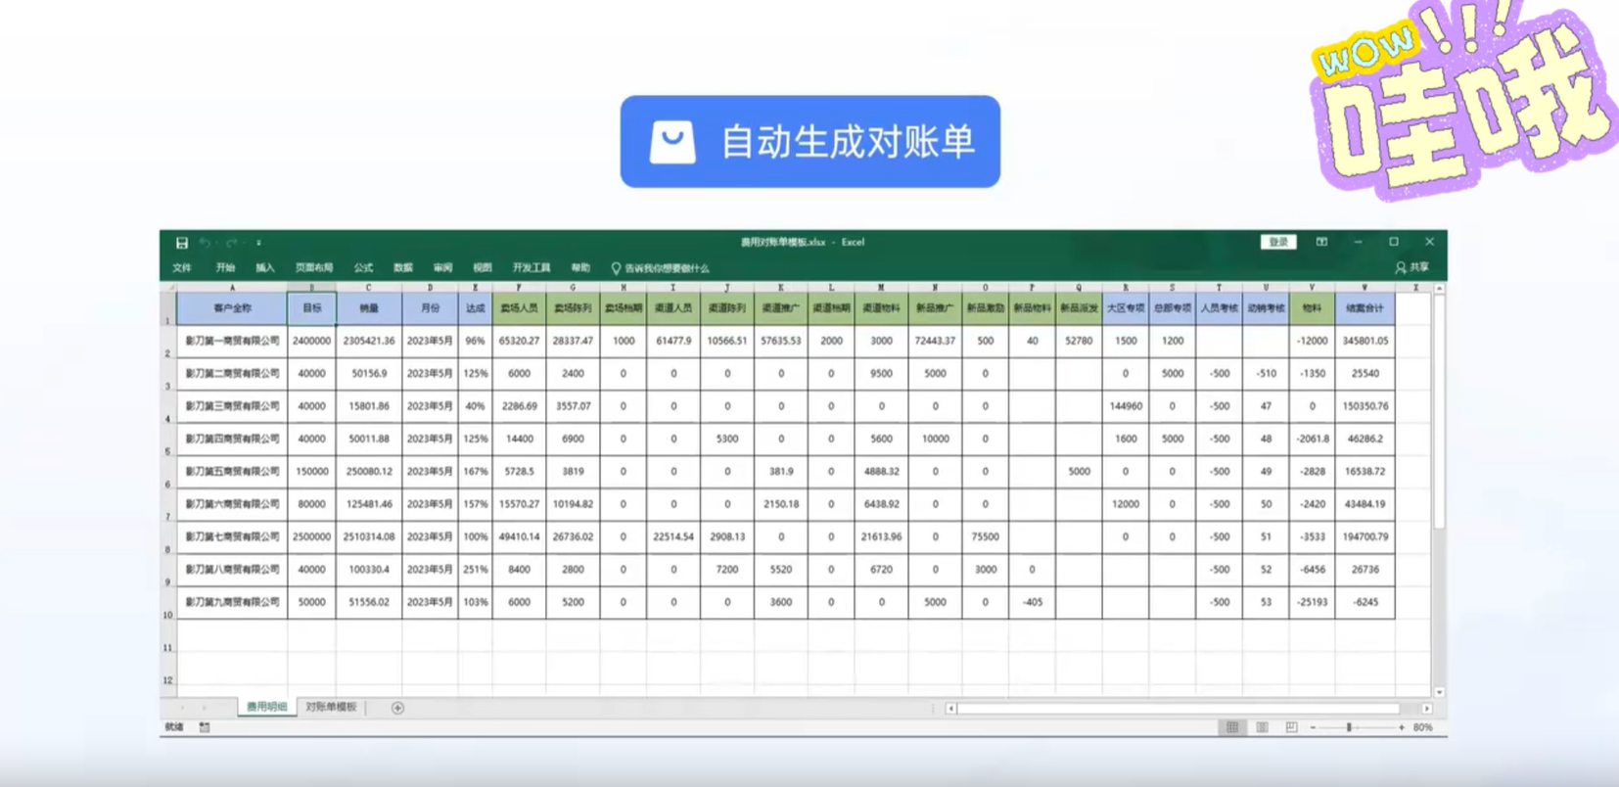Click the 销量 header cell
Image resolution: width=1619 pixels, height=787 pixels.
369,308
